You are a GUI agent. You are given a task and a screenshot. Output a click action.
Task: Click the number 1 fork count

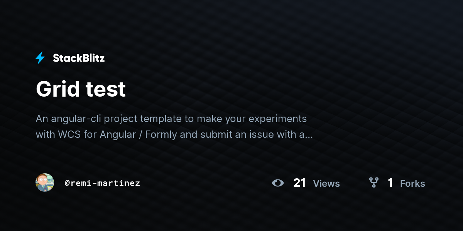point(390,183)
